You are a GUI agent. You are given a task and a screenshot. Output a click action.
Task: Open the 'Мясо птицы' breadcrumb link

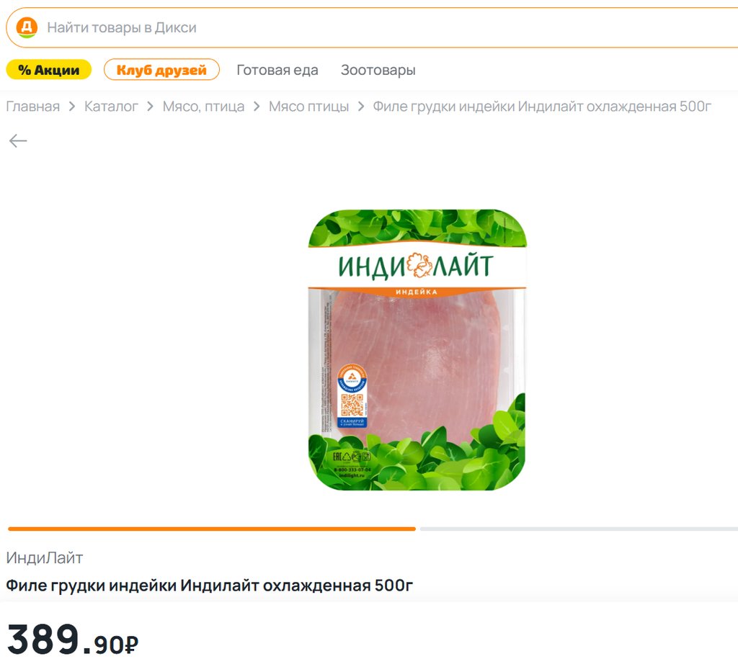point(308,107)
